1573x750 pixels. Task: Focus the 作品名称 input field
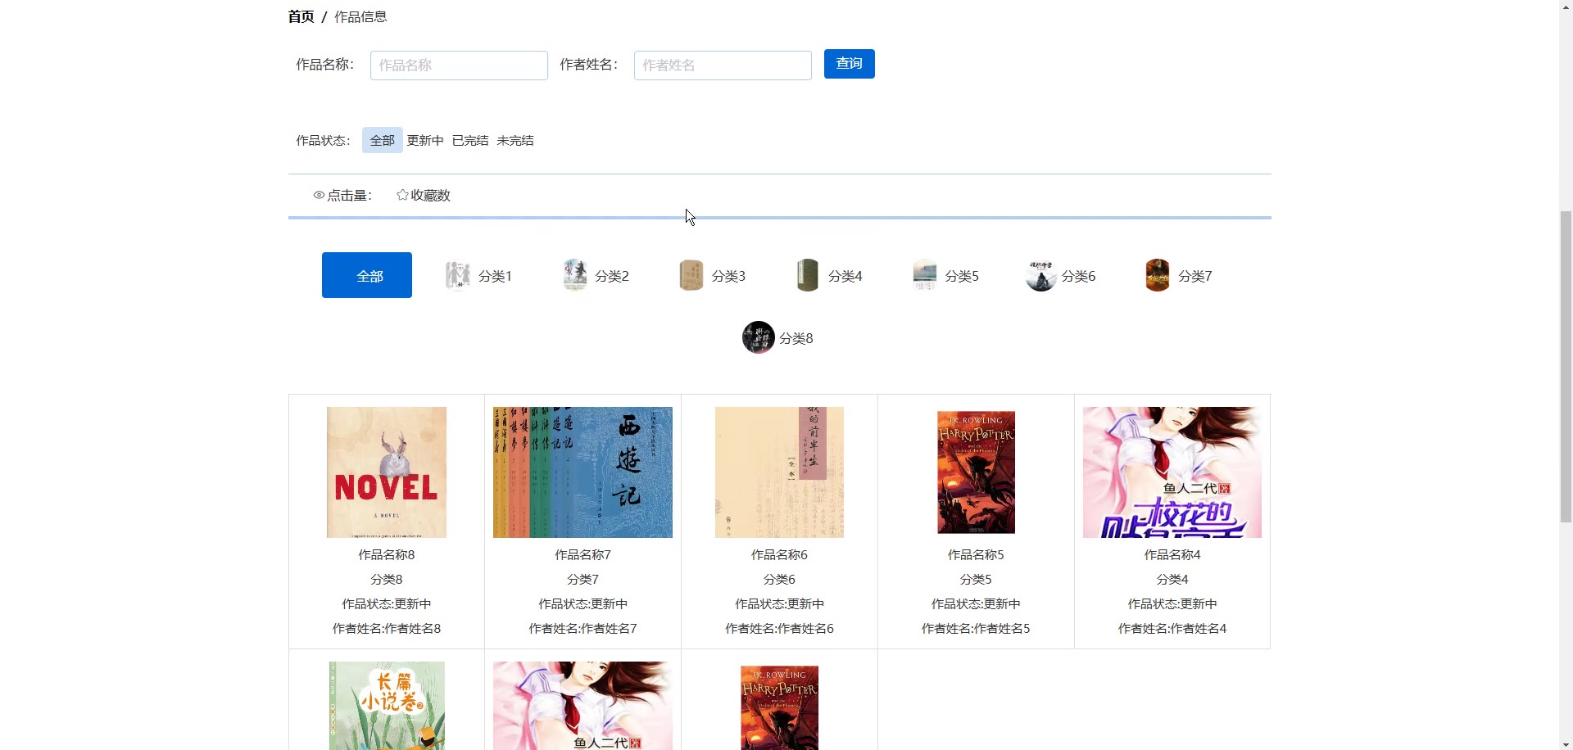coord(459,66)
